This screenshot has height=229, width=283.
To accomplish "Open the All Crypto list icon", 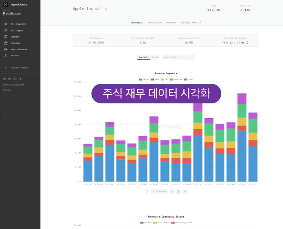I will [x=6, y=31].
